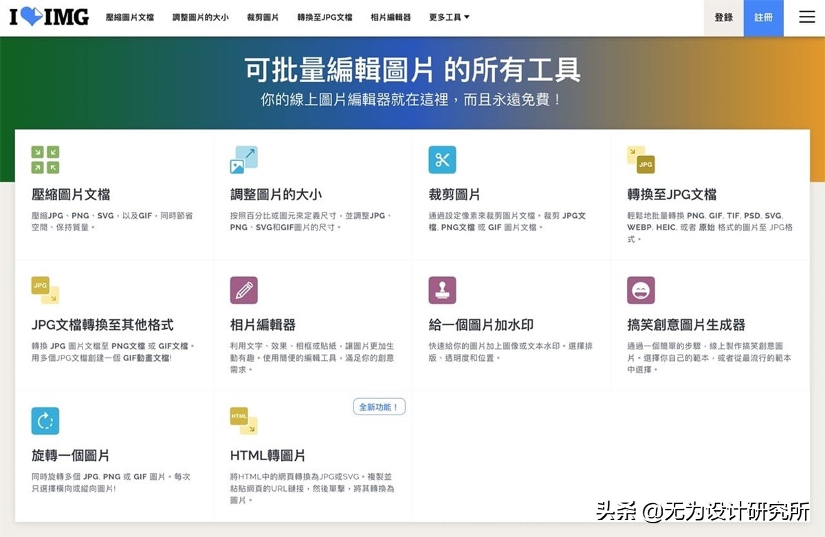Select 壓縮圖片文檔 in the top navigation
Viewport: 825px width, 537px height.
point(130,17)
